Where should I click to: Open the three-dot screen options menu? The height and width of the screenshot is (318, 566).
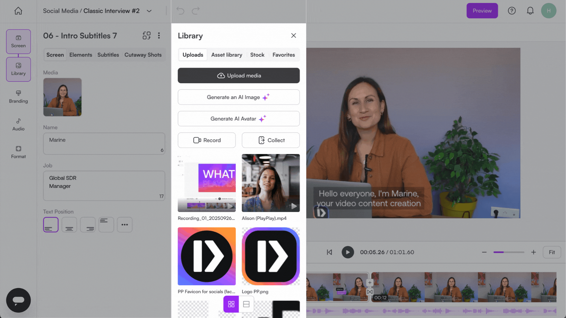pyautogui.click(x=159, y=36)
